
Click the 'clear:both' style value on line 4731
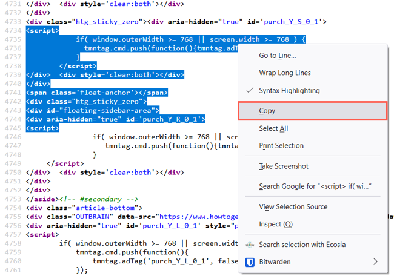tap(130, 4)
